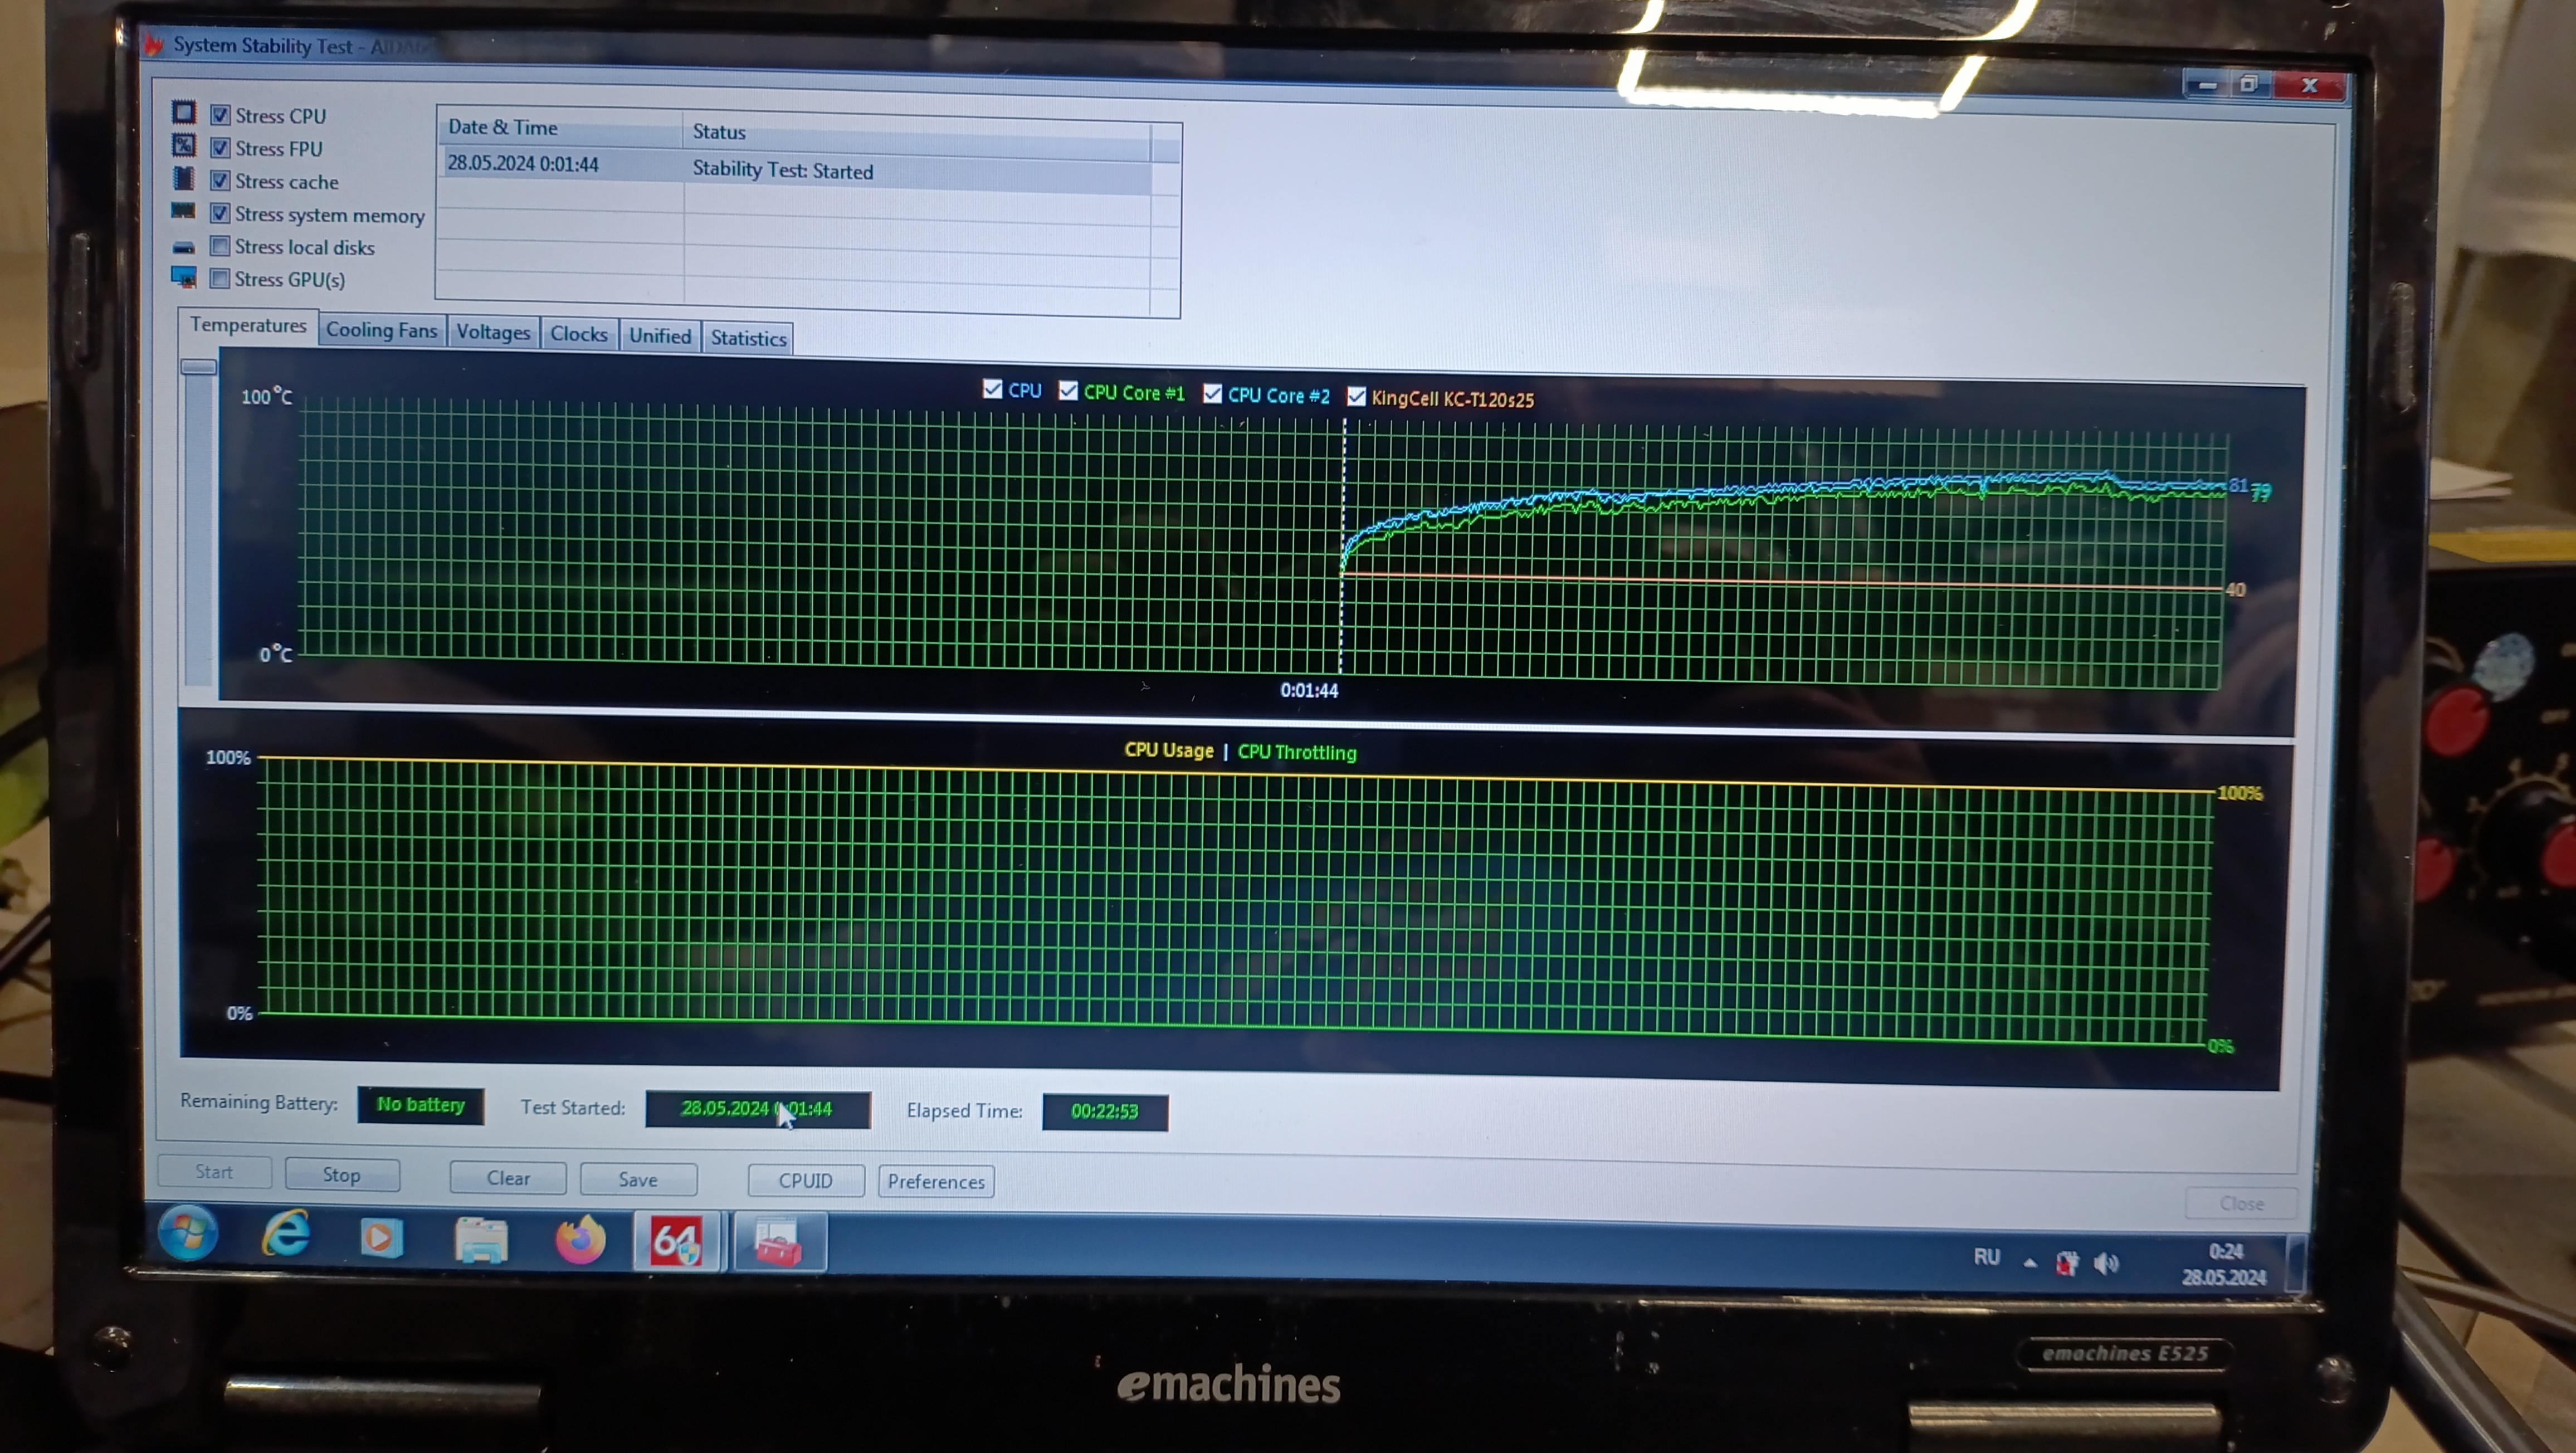Viewport: 2576px width, 1453px height.
Task: Enable Stress GPU(s) checkbox
Action: pos(220,278)
